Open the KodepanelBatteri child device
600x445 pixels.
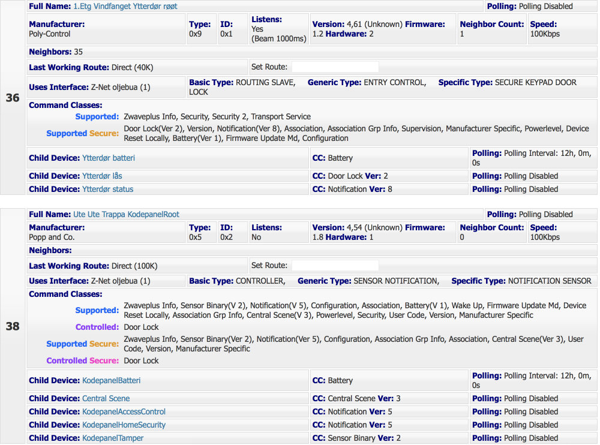click(111, 381)
